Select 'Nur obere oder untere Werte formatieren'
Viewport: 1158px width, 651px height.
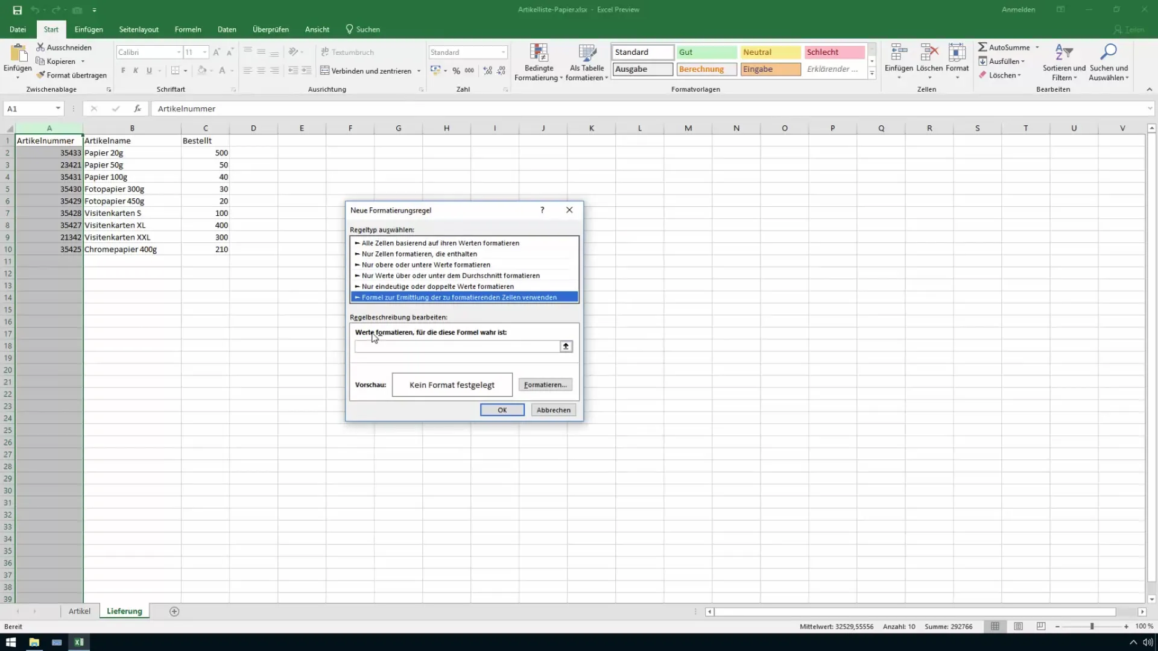pyautogui.click(x=464, y=265)
